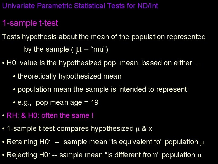
Task: Click the mu symbol in the compares line
Action: [x=137, y=129]
